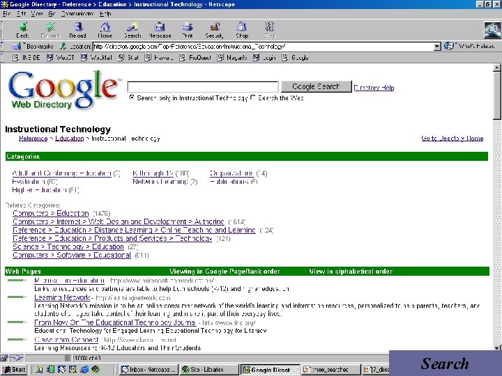Viewport: 502px width, 376px height.
Task: Open the Communicator menu
Action: (78, 14)
